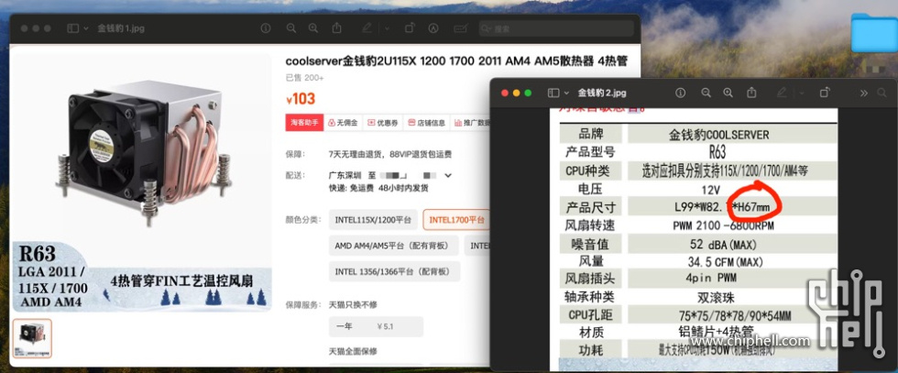The width and height of the screenshot is (898, 373).
Task: Select the 一年 ¥5.1 warranty option
Action: coord(376,326)
